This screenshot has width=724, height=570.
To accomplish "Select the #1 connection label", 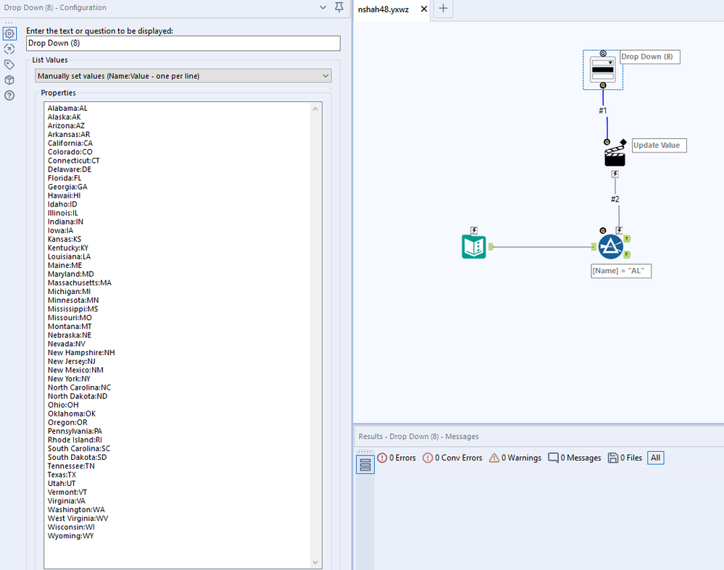I will (x=602, y=111).
